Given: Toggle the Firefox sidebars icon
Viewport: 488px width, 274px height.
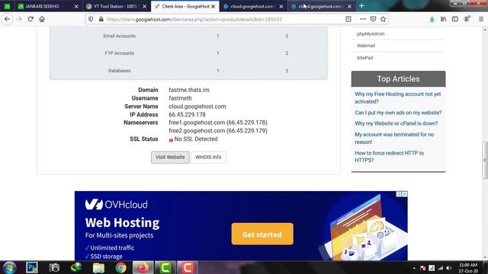Looking at the screenshot, I should click(455, 19).
